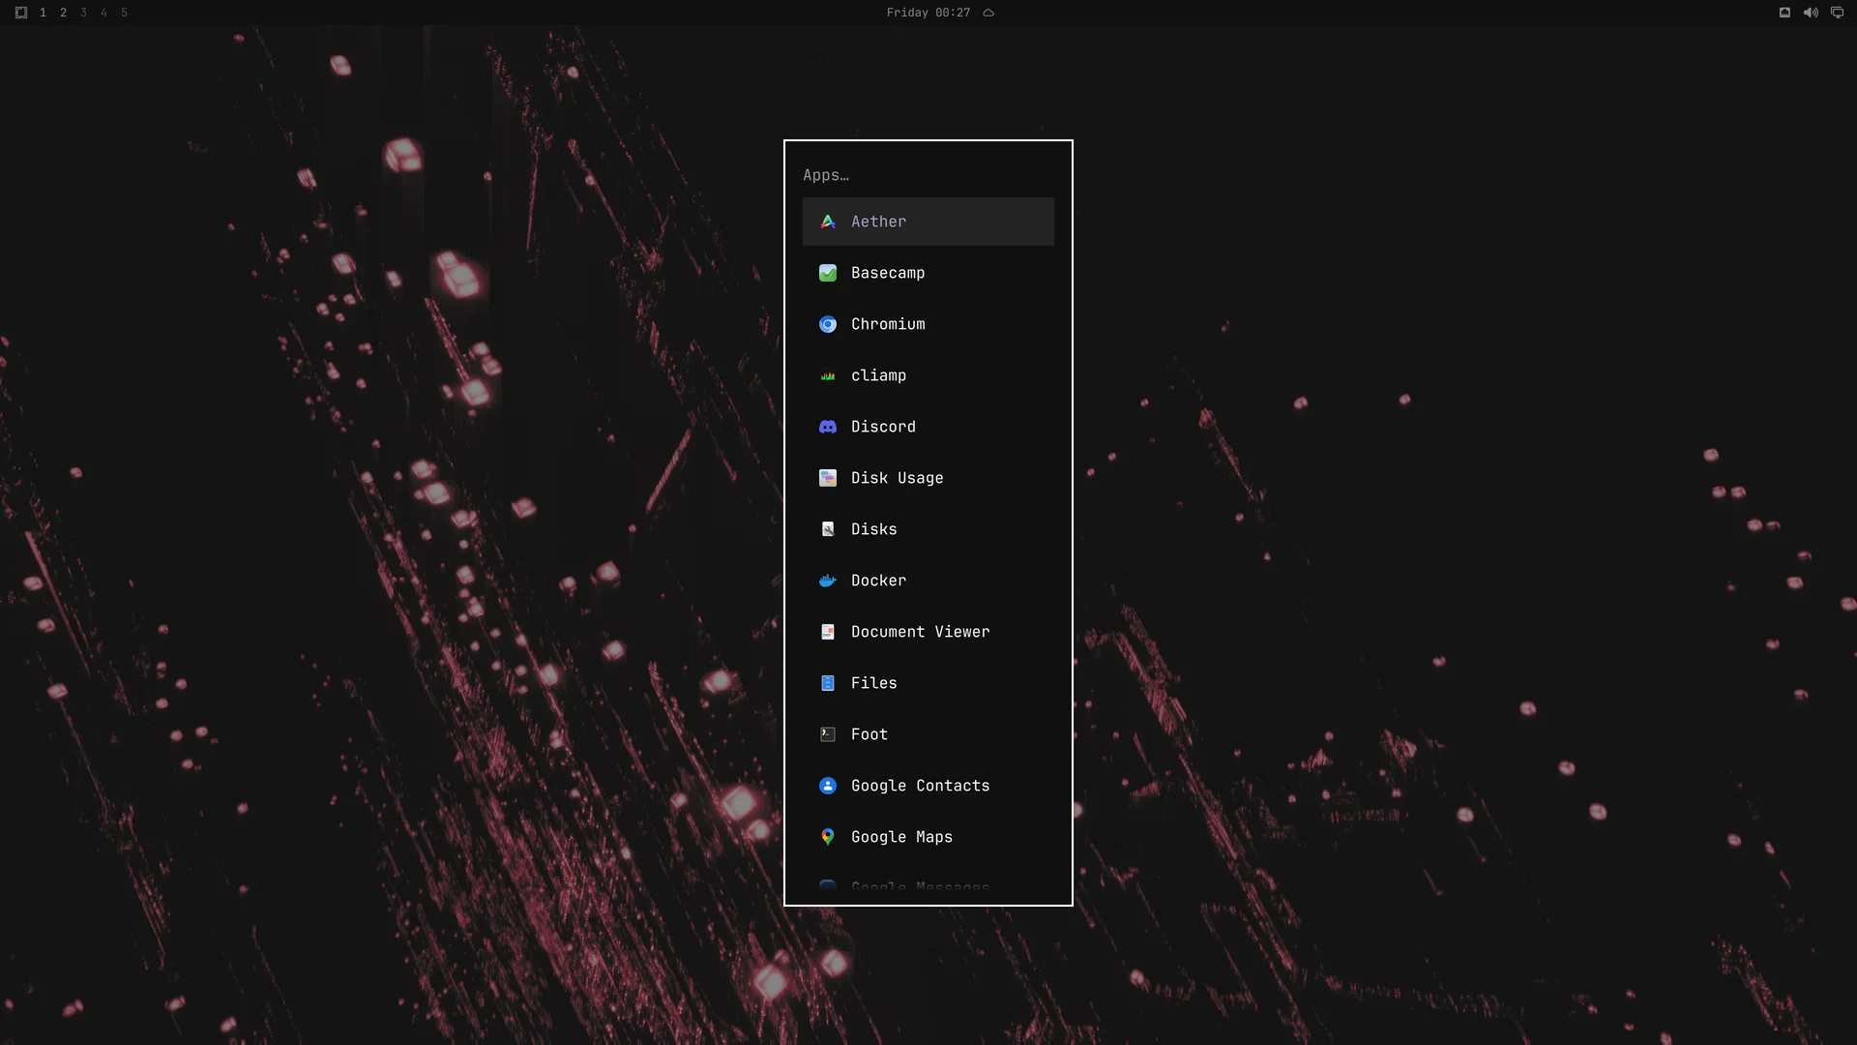The width and height of the screenshot is (1857, 1045).
Task: Click the Friday 00:27 clock
Action: 928,13
